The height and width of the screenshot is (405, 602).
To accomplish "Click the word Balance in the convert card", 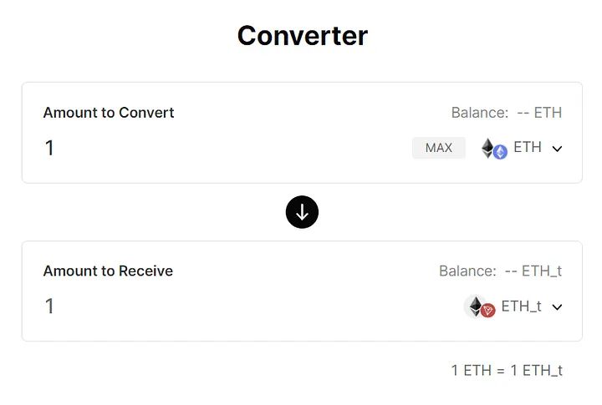I will tap(479, 113).
